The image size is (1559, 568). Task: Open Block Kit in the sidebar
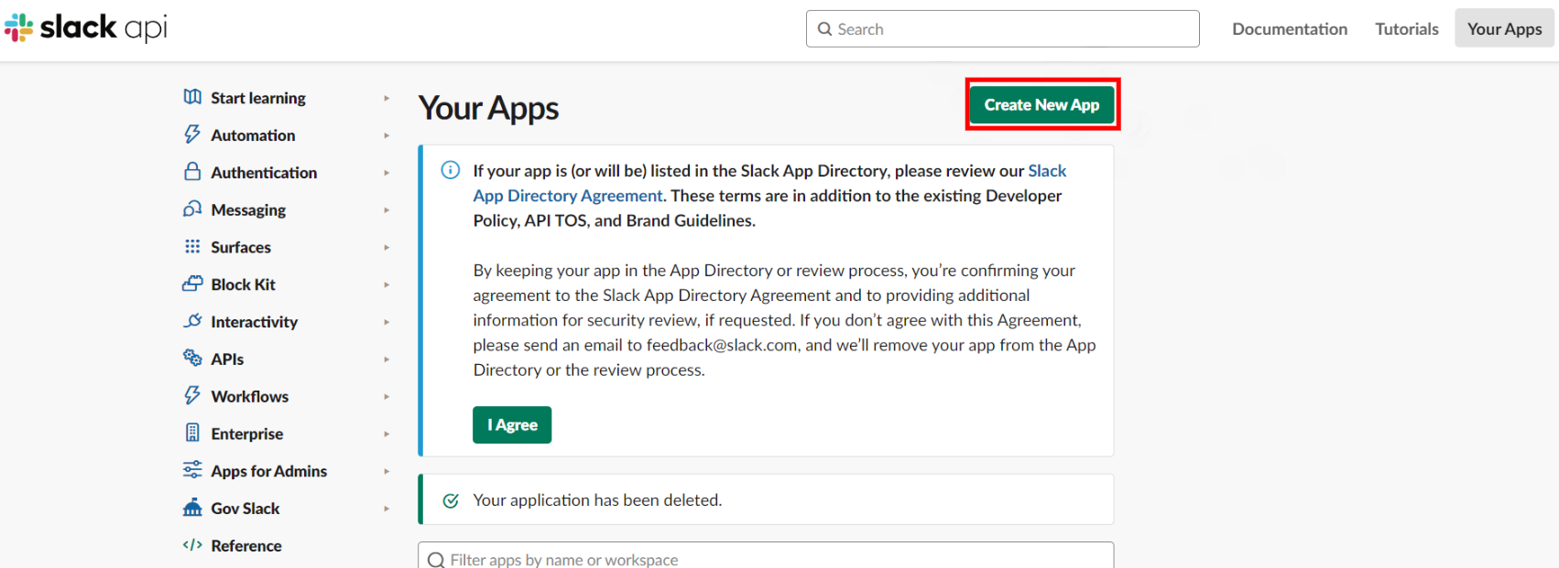coord(243,284)
